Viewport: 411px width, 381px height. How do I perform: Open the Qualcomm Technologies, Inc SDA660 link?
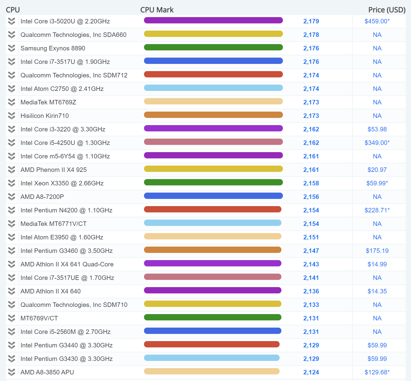[x=73, y=35]
